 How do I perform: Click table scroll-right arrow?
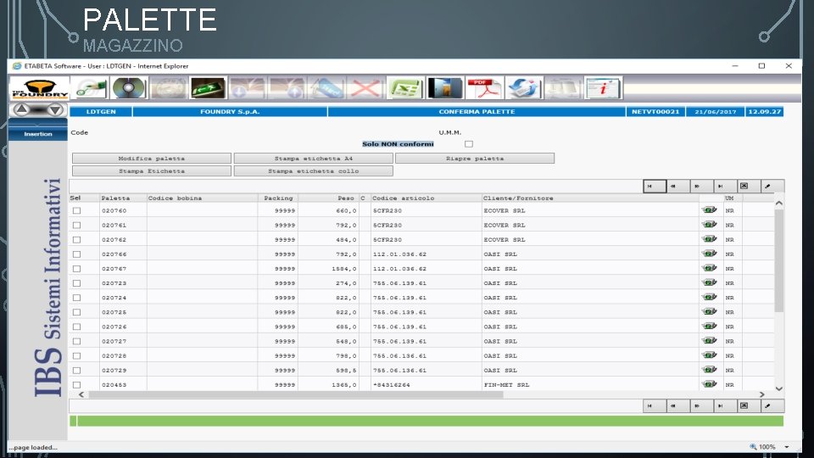click(x=761, y=394)
